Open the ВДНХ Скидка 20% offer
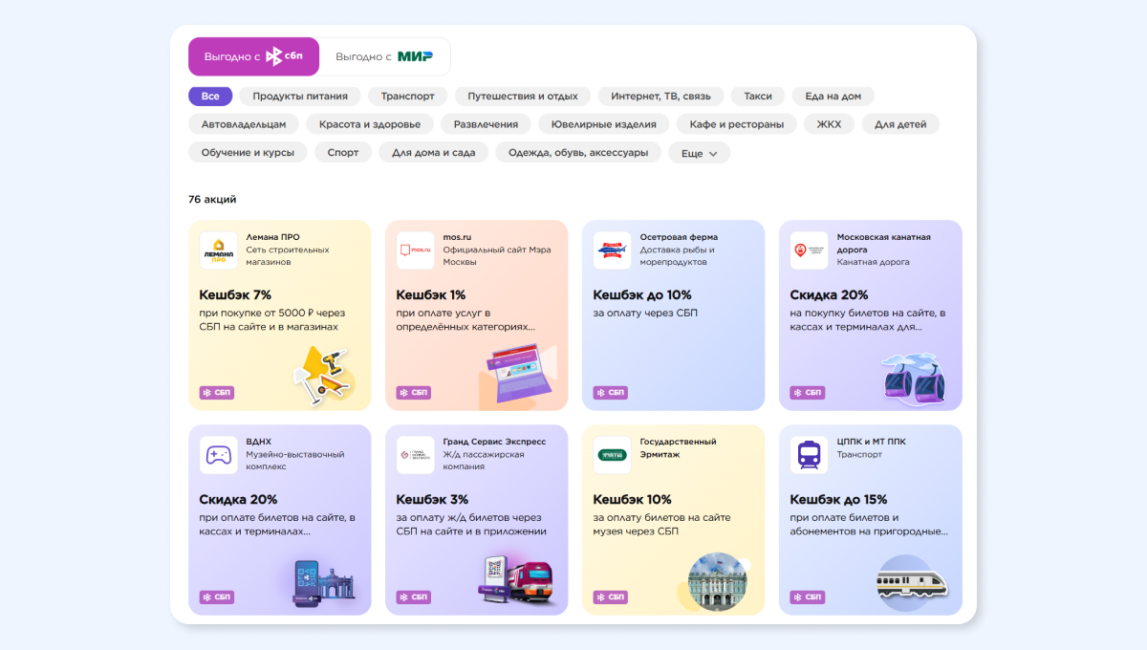1147x650 pixels. point(280,520)
